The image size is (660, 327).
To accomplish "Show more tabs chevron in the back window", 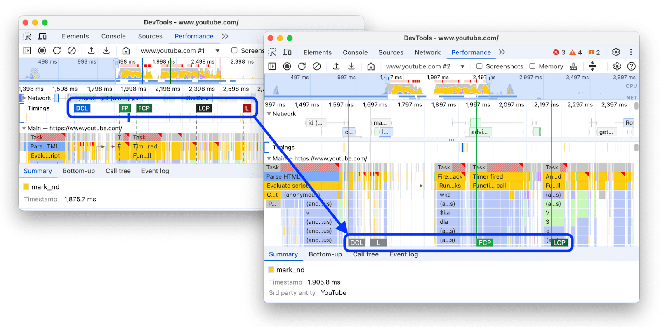I will 225,36.
